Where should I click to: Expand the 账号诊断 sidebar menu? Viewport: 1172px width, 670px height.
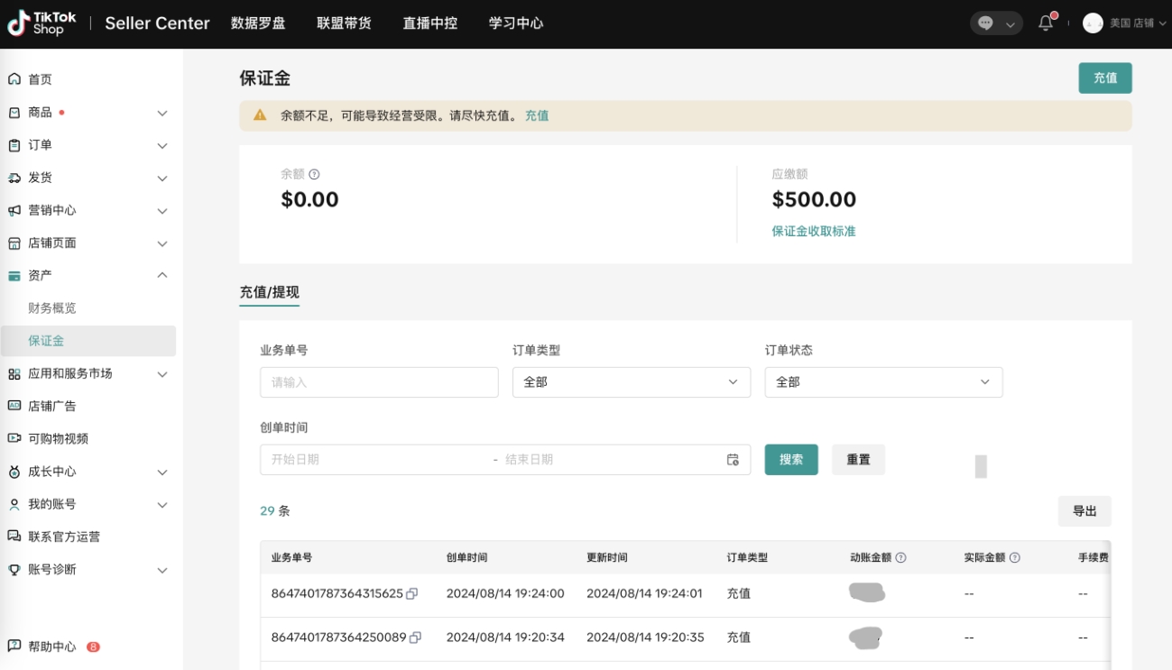coord(162,569)
